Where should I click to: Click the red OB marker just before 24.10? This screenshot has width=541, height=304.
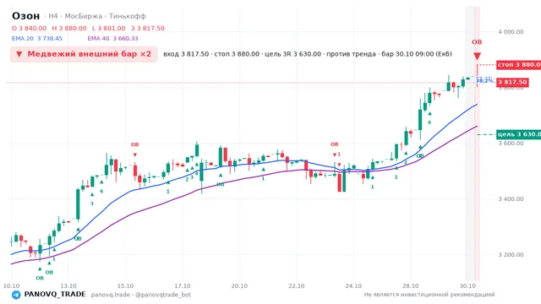(x=335, y=144)
